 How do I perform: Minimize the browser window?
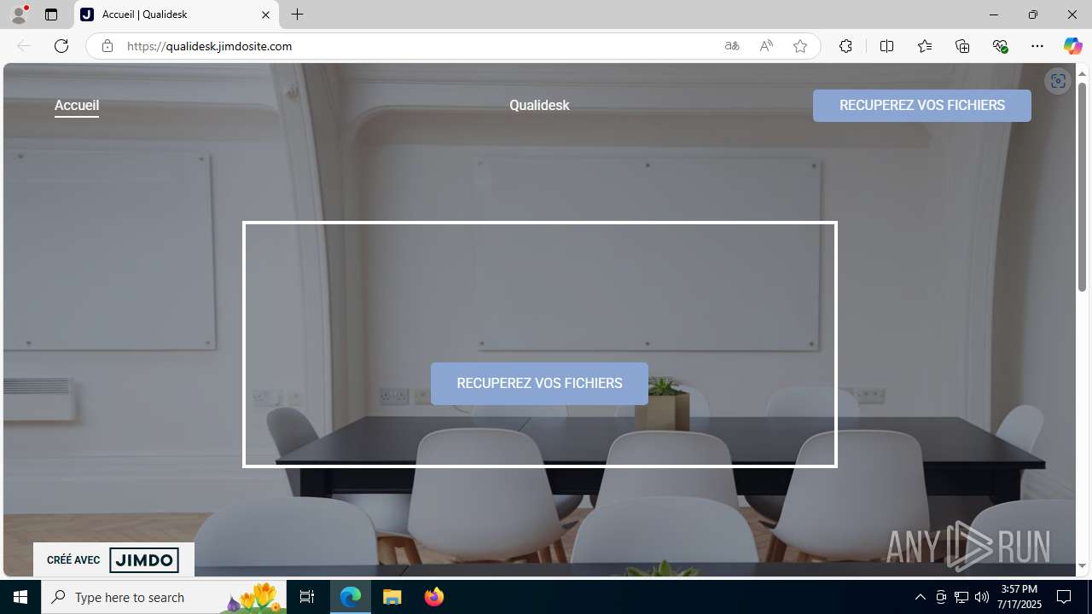click(994, 14)
